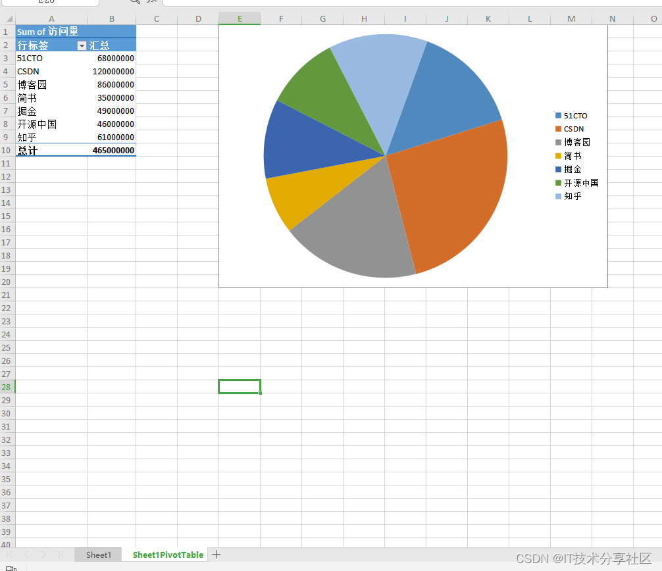The height and width of the screenshot is (571, 662).
Task: Click the Sum of 访问量 header cell
Action: [x=51, y=32]
